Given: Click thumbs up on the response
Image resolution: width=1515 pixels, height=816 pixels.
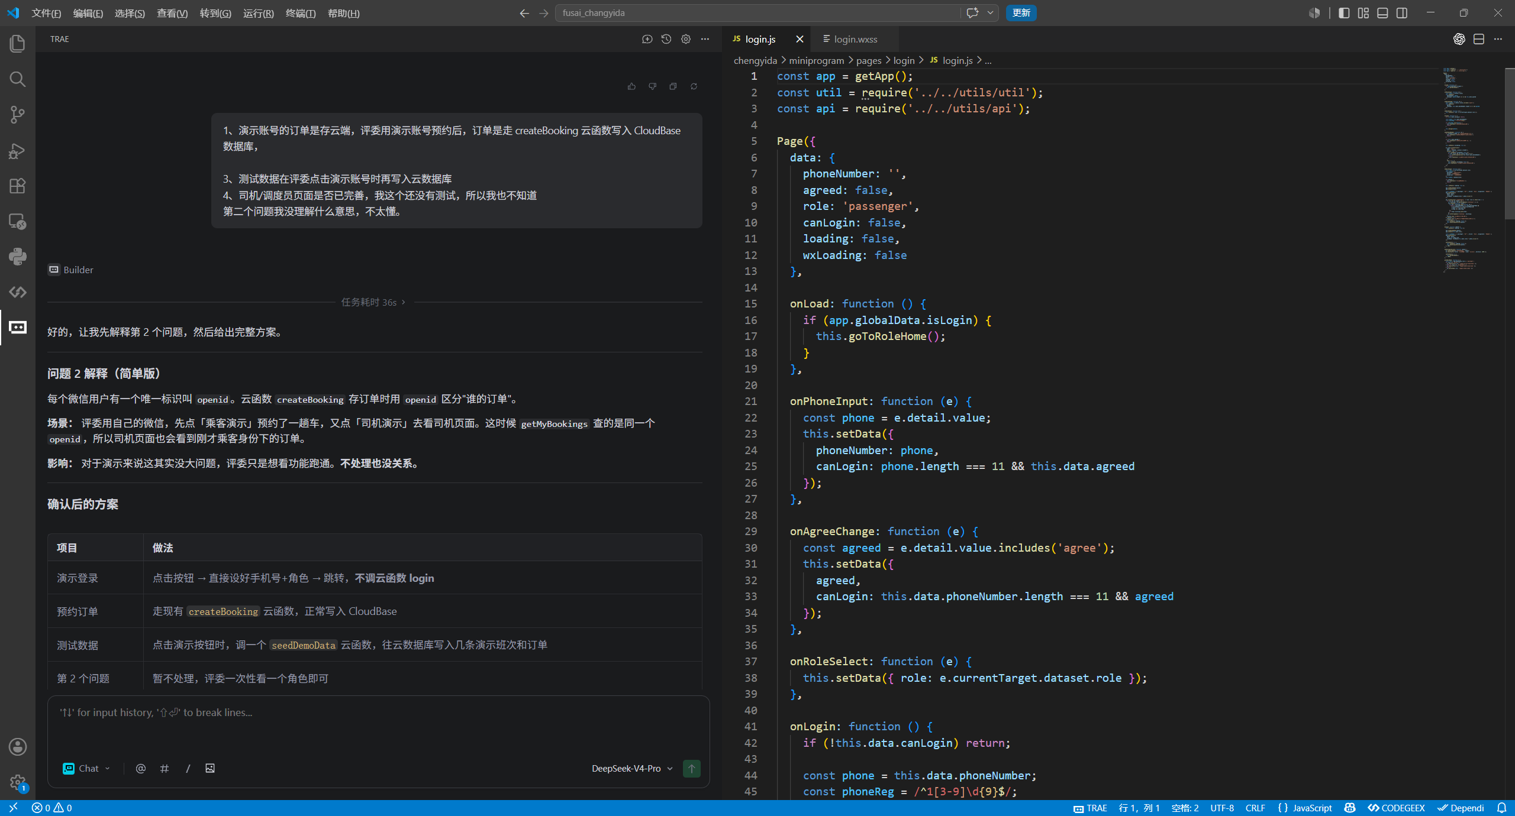Looking at the screenshot, I should click(631, 86).
